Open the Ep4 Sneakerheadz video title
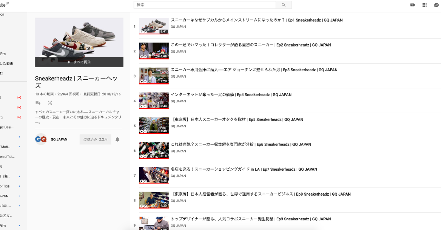This screenshot has height=230, width=441. [231, 95]
